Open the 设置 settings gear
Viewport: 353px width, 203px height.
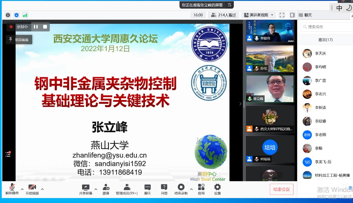click(217, 189)
